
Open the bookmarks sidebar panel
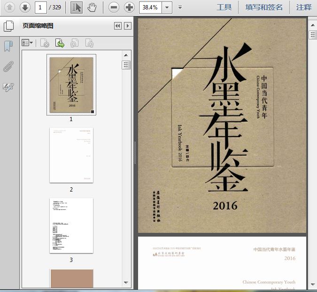pyautogui.click(x=8, y=46)
